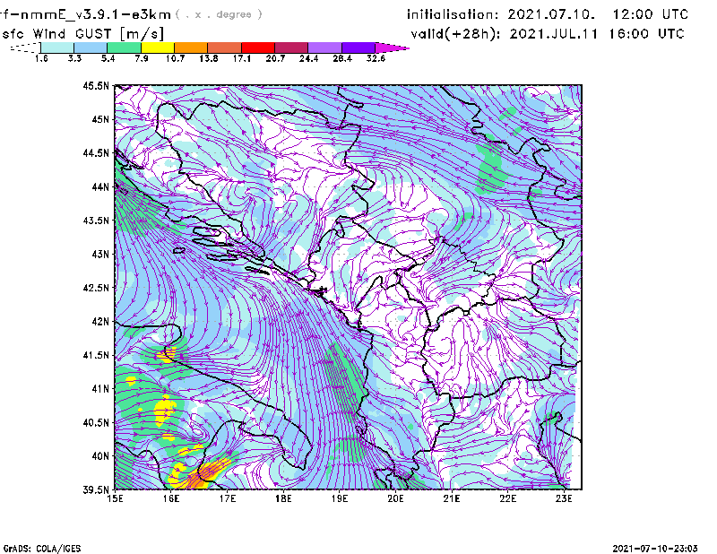Click the light blue 3.3–5.4 legend swatch

pos(91,48)
